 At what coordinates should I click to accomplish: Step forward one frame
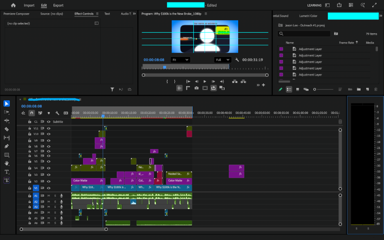point(213,81)
